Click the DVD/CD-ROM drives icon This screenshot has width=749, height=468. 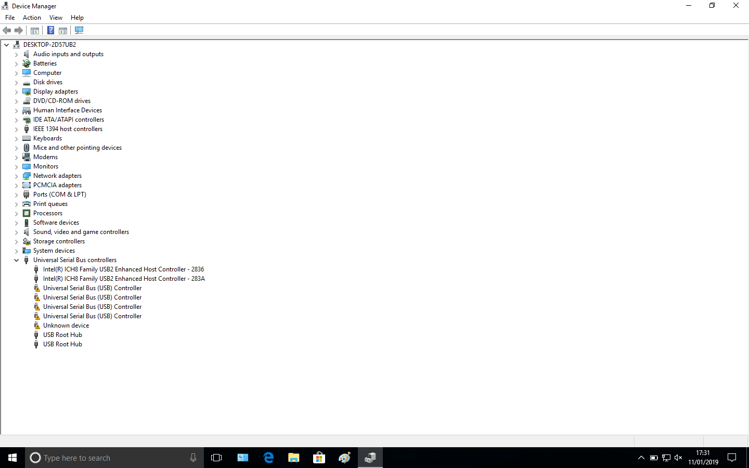point(27,101)
